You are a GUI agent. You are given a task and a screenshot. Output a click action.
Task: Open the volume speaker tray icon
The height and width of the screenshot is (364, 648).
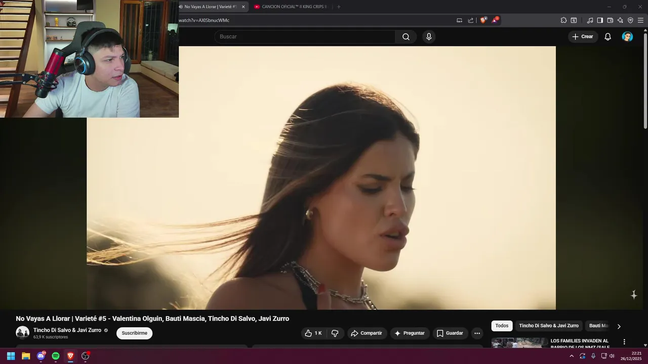coord(612,356)
